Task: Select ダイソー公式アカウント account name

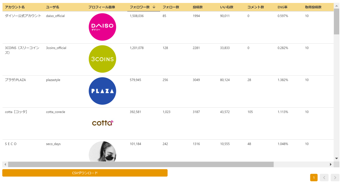Action: tap(23, 16)
